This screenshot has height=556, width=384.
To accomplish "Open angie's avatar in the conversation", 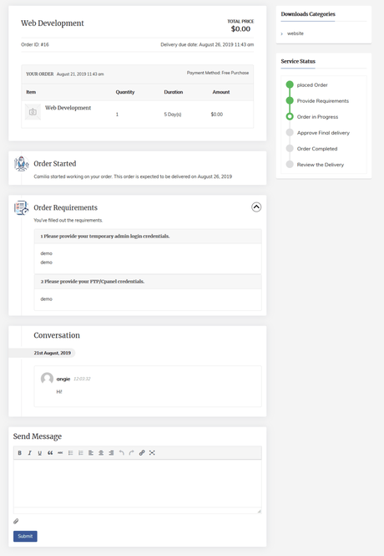I will (x=47, y=379).
